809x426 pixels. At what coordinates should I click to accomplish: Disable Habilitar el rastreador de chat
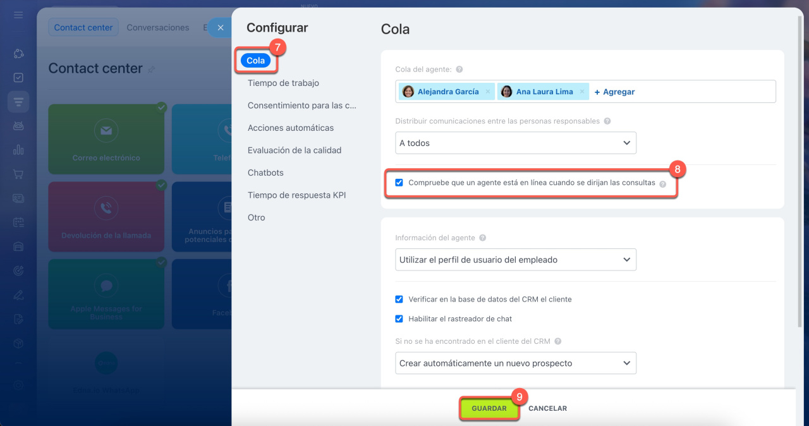pyautogui.click(x=399, y=319)
